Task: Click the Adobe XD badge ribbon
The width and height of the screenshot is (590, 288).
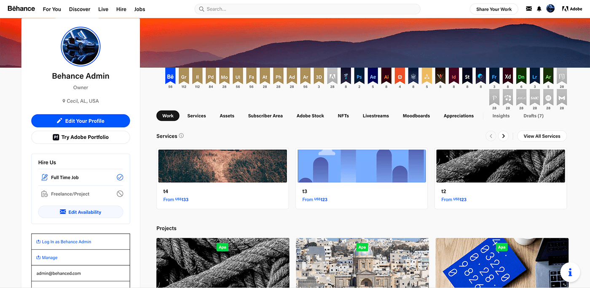Action: click(507, 77)
